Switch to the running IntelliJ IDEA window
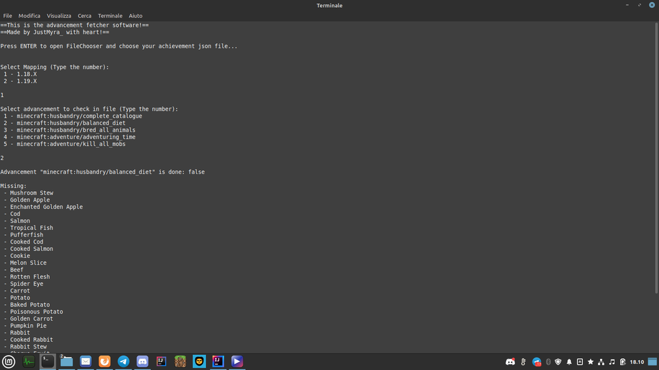659x370 pixels. click(218, 361)
